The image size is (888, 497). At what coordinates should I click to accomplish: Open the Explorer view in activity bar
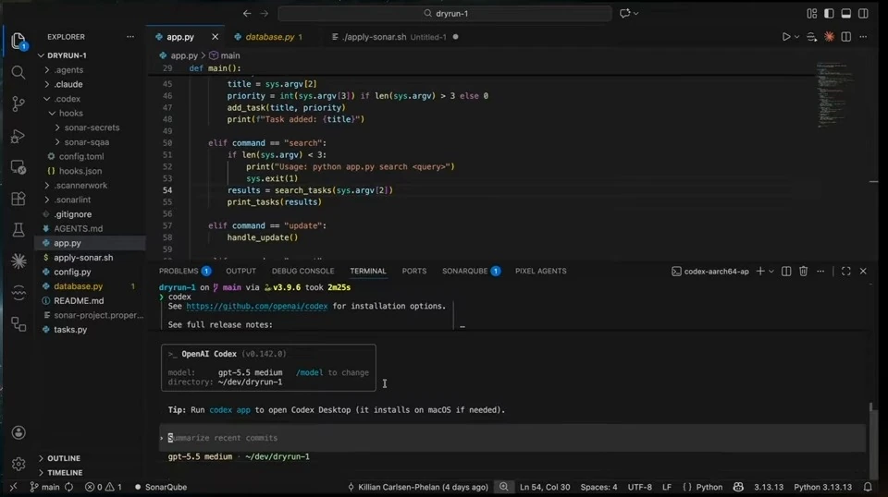[x=18, y=41]
